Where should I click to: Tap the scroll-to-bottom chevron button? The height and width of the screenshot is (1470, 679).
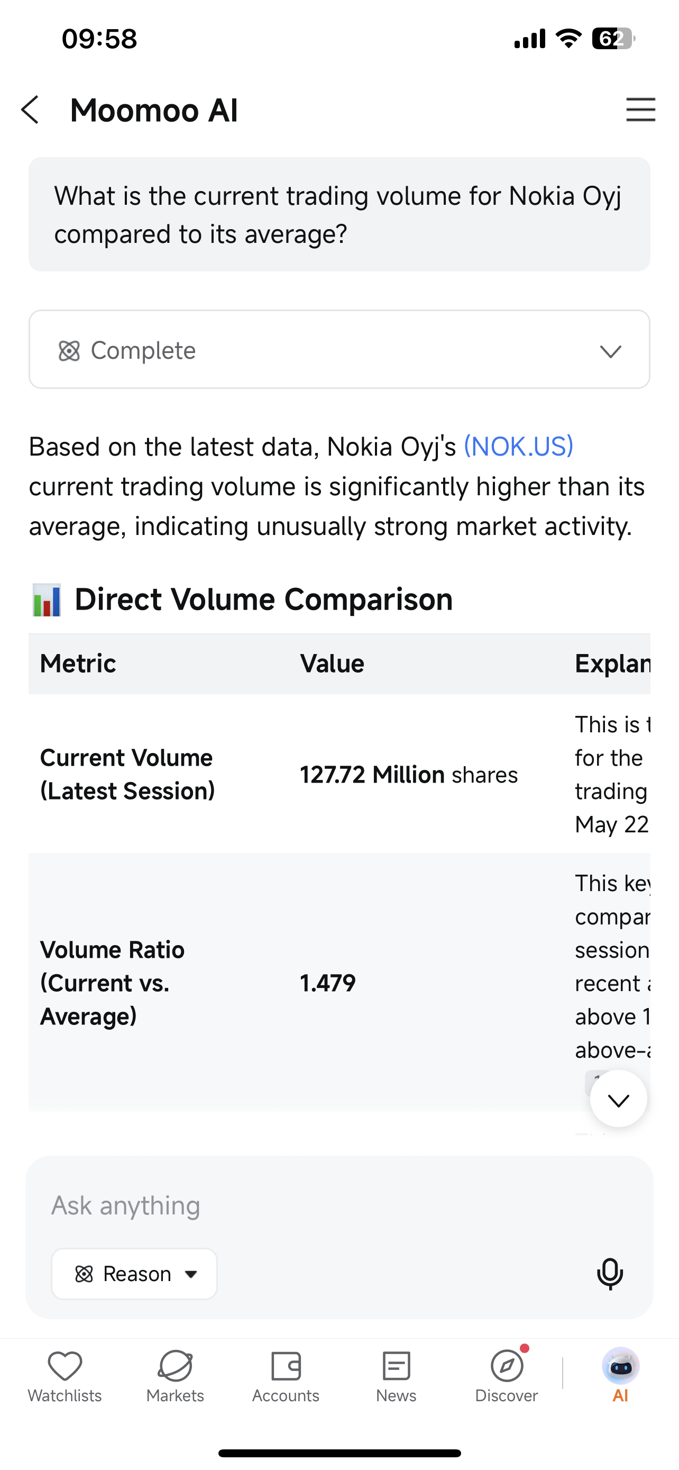[618, 1099]
